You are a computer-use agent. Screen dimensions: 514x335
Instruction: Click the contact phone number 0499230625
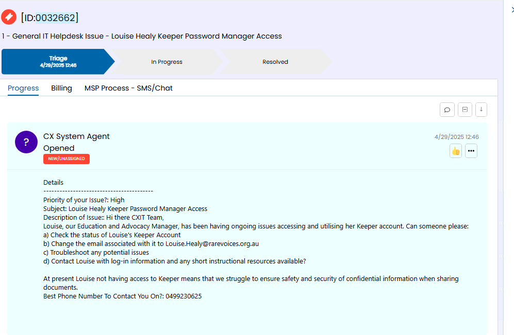(x=184, y=296)
